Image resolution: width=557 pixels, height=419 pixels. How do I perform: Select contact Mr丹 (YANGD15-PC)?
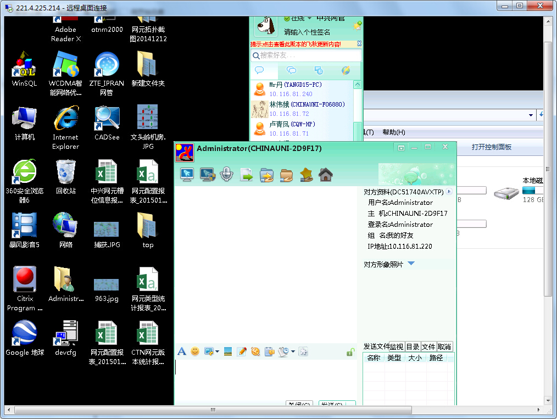302,89
